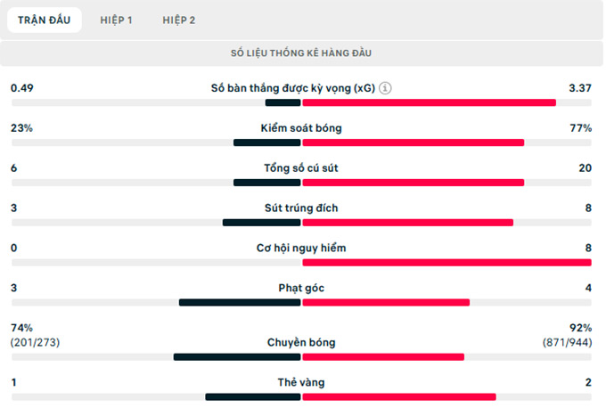
Task: Click the Số liệu thống kê hàng đầu header
Action: pyautogui.click(x=301, y=53)
